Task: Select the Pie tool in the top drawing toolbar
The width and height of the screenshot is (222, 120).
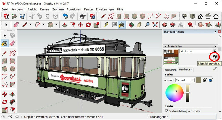Action: (174, 16)
